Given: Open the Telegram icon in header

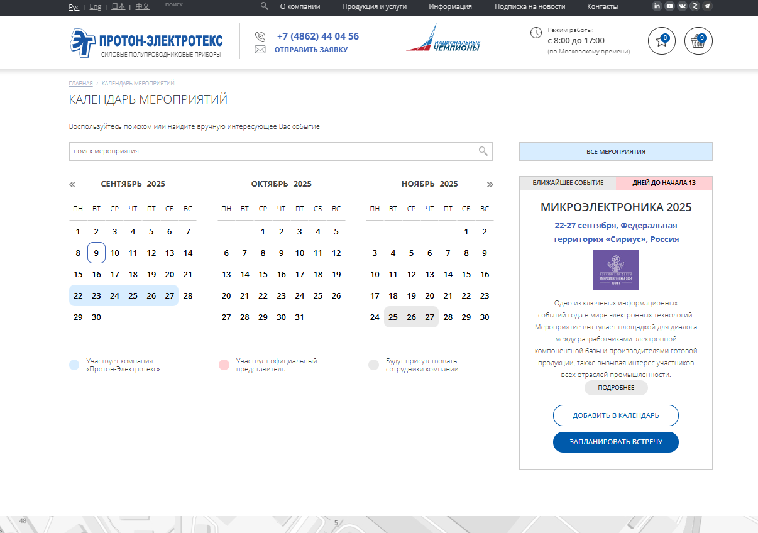Looking at the screenshot, I should [707, 6].
